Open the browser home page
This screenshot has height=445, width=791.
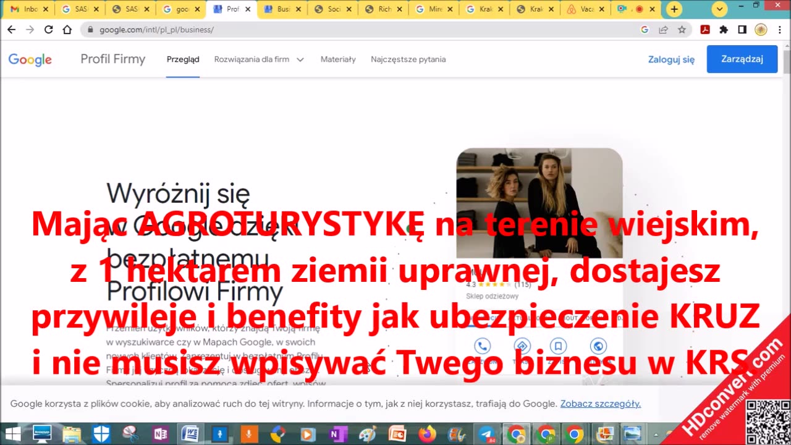click(x=67, y=30)
